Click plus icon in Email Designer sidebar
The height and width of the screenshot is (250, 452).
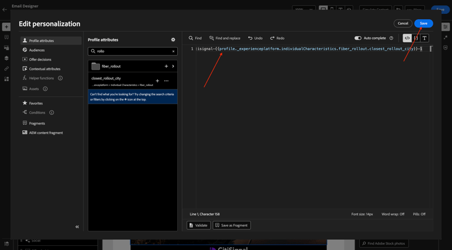pos(7,26)
